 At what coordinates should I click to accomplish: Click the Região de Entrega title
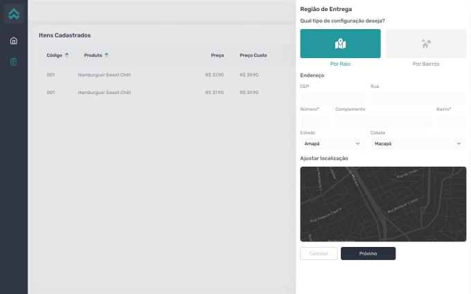click(x=326, y=9)
